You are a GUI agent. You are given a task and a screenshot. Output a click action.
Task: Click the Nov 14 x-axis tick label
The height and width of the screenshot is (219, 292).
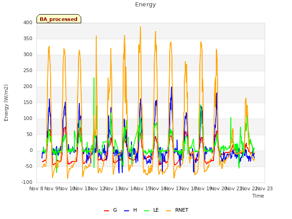point(128,188)
